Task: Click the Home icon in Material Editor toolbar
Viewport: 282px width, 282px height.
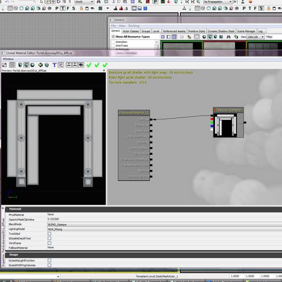Action: pyautogui.click(x=4, y=65)
